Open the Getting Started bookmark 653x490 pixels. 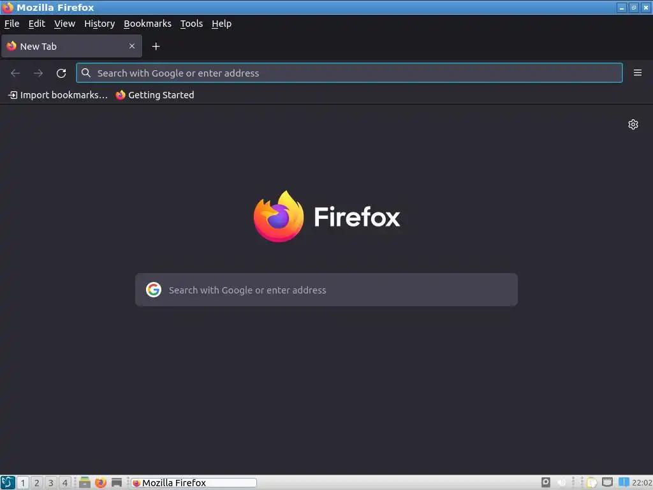click(155, 95)
